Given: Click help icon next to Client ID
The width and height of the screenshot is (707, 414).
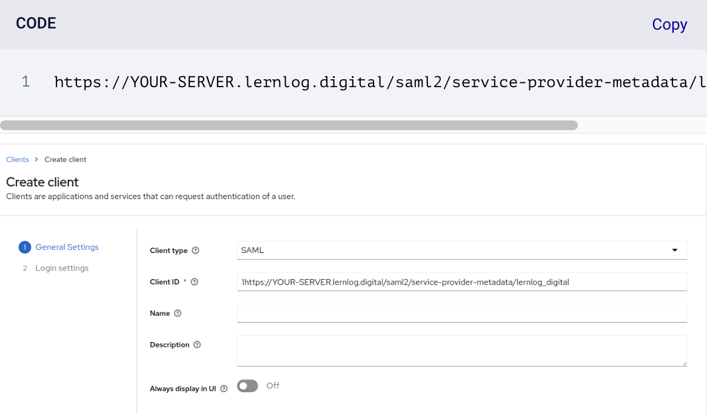Looking at the screenshot, I should pos(195,282).
